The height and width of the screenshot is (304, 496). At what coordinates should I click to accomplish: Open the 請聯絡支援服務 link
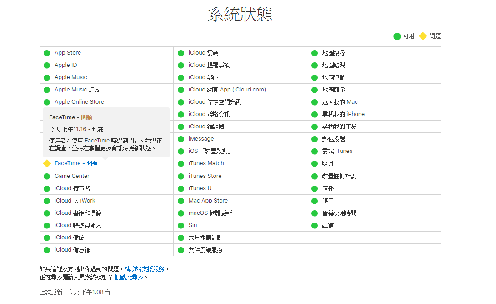tap(145, 269)
